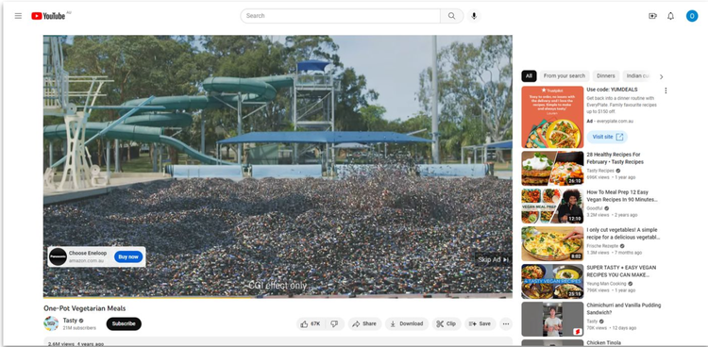708x347 pixels.
Task: Expand more filter chips with chevron
Action: 661,76
